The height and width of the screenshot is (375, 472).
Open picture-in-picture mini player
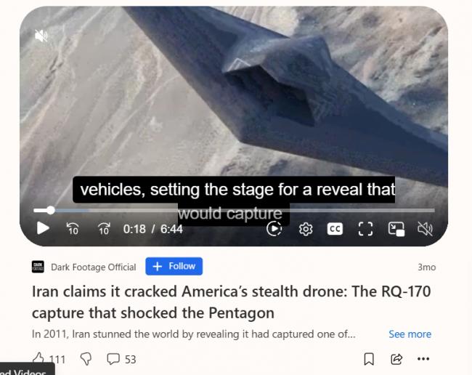[x=396, y=229]
